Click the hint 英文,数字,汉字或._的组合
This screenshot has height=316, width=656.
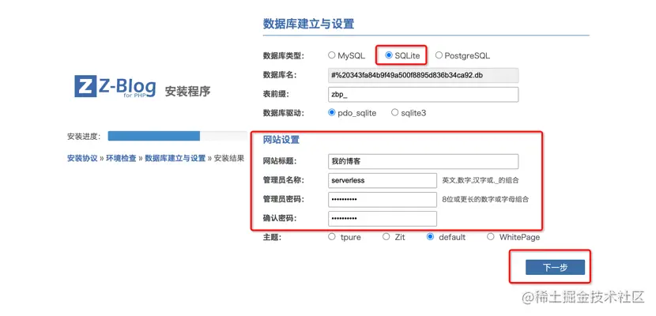point(481,181)
